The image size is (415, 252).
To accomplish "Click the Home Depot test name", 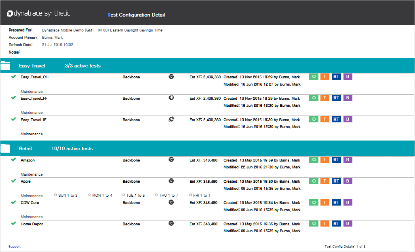I will [32, 224].
